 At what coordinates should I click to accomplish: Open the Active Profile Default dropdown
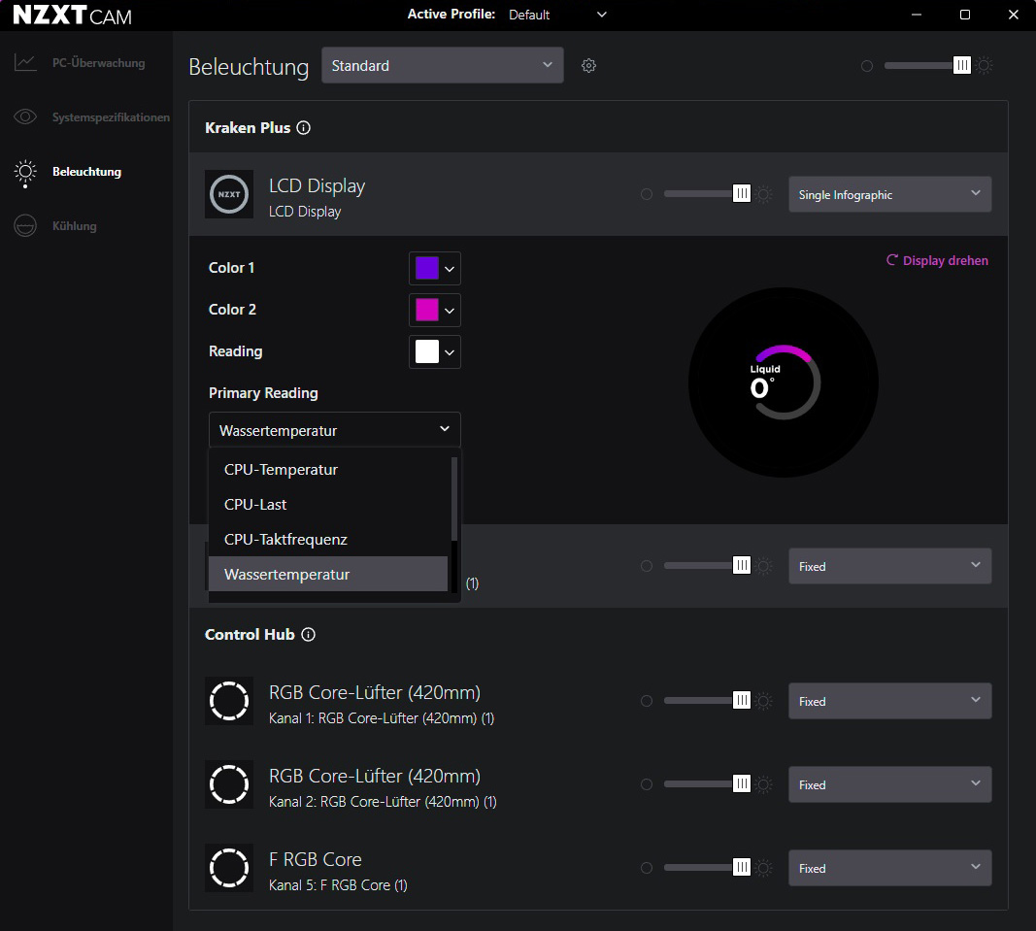557,15
